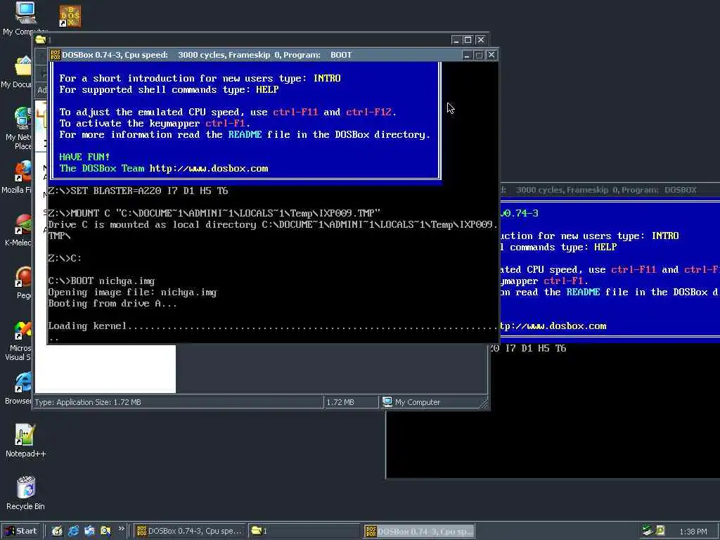720x540 pixels.
Task: Click the yellow tray icon beside the clock
Action: click(660, 531)
